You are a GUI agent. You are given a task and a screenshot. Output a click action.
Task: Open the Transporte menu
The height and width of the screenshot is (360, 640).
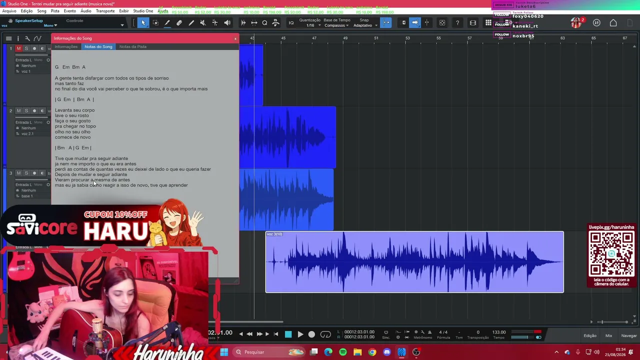(x=105, y=11)
